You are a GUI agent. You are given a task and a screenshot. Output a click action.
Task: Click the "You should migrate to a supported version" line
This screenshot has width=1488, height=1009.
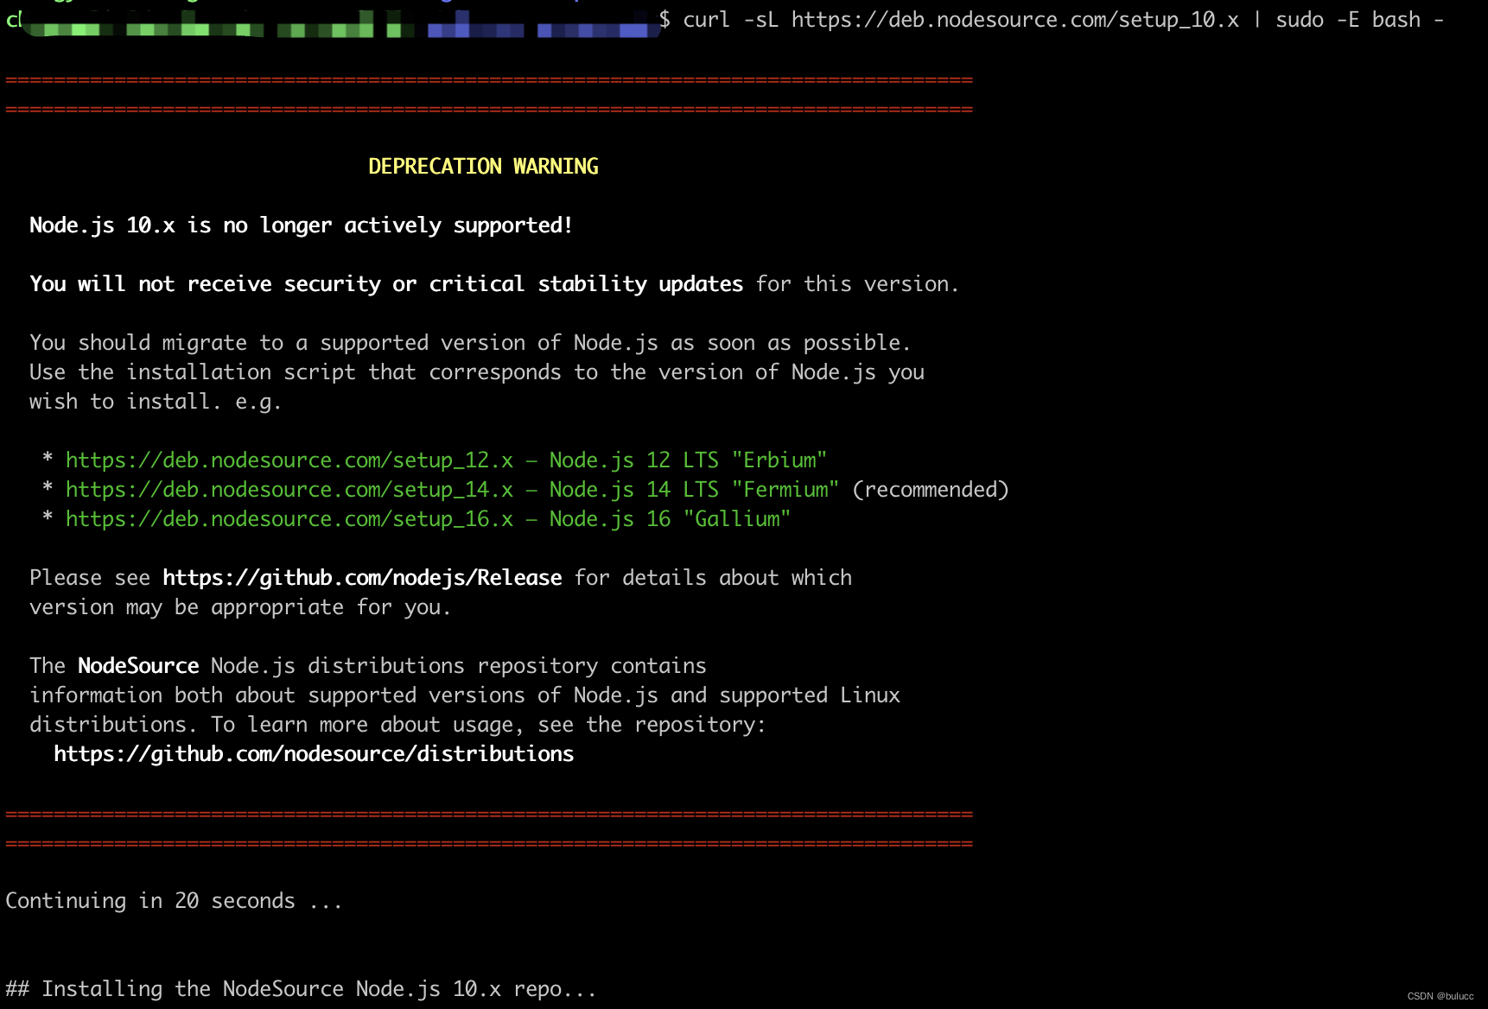pos(470,343)
